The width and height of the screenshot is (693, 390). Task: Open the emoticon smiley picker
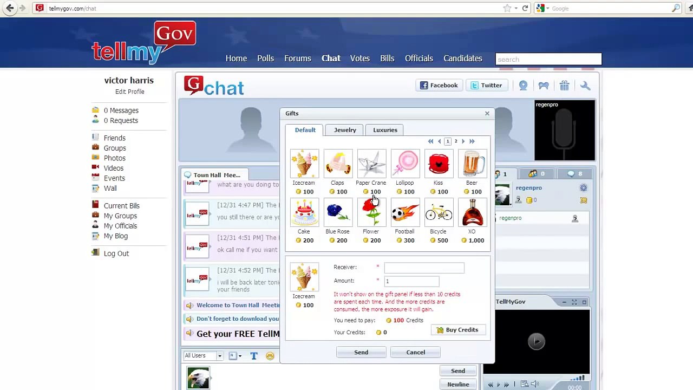tap(270, 356)
